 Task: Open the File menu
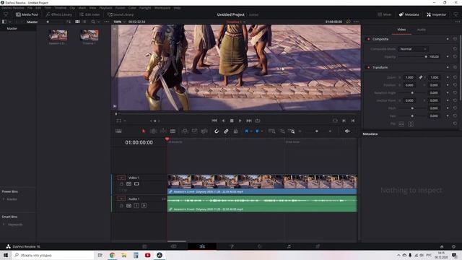coord(30,8)
